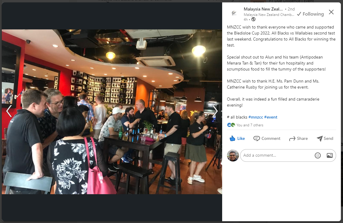Show the next photo with right chevron
Image resolution: width=343 pixels, height=223 pixels.
point(215,111)
